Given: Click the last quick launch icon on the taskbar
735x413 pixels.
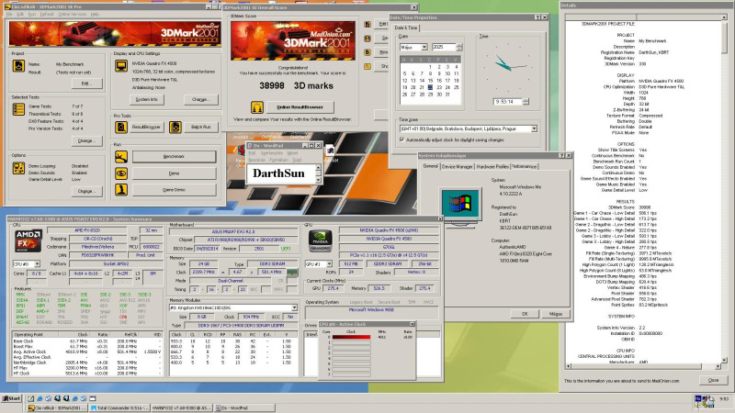Looking at the screenshot, I should 93,398.
